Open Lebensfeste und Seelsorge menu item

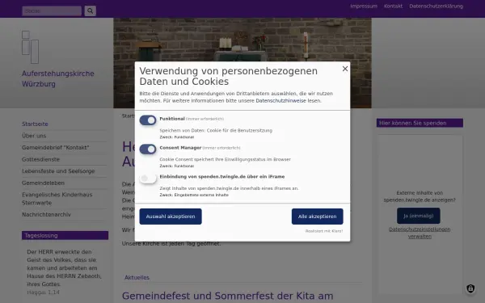coord(58,171)
